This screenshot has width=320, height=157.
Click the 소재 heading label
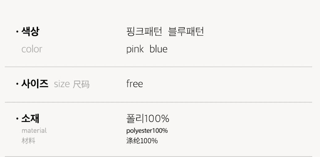coord(30,119)
